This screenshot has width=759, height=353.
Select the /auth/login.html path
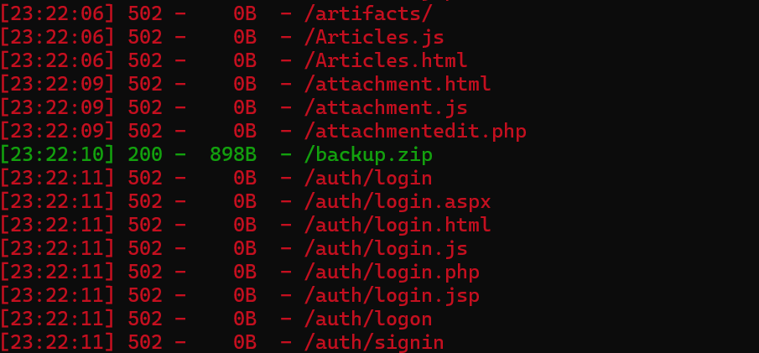pyautogui.click(x=398, y=226)
